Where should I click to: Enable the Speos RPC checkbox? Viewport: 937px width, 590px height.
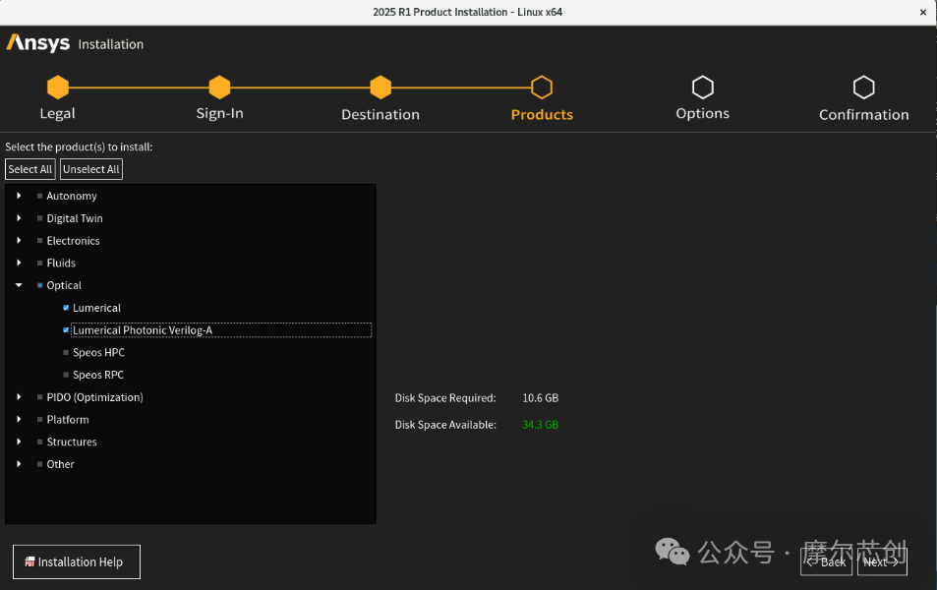(66, 375)
